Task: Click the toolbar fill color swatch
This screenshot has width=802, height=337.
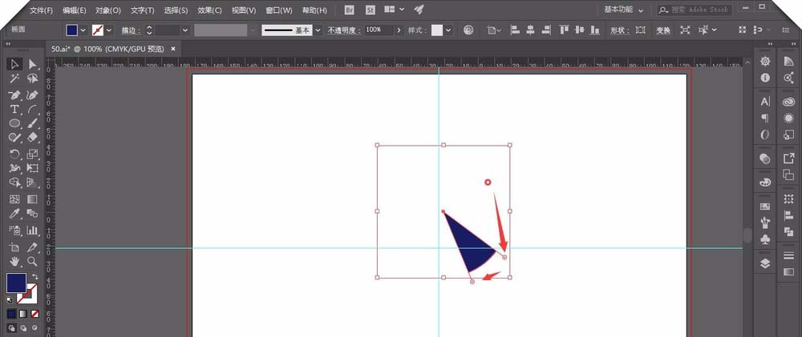Action: 16,283
